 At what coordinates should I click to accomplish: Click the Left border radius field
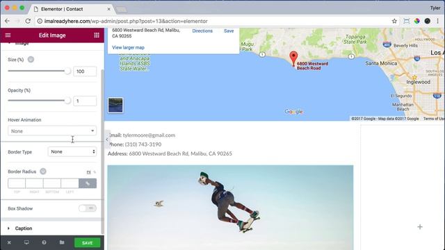70,183
